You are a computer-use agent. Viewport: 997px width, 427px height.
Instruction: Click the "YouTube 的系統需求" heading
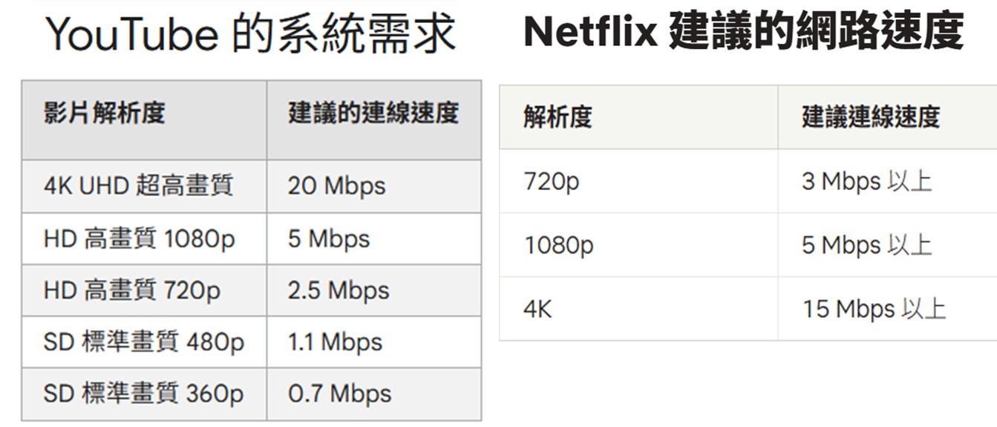click(x=249, y=35)
